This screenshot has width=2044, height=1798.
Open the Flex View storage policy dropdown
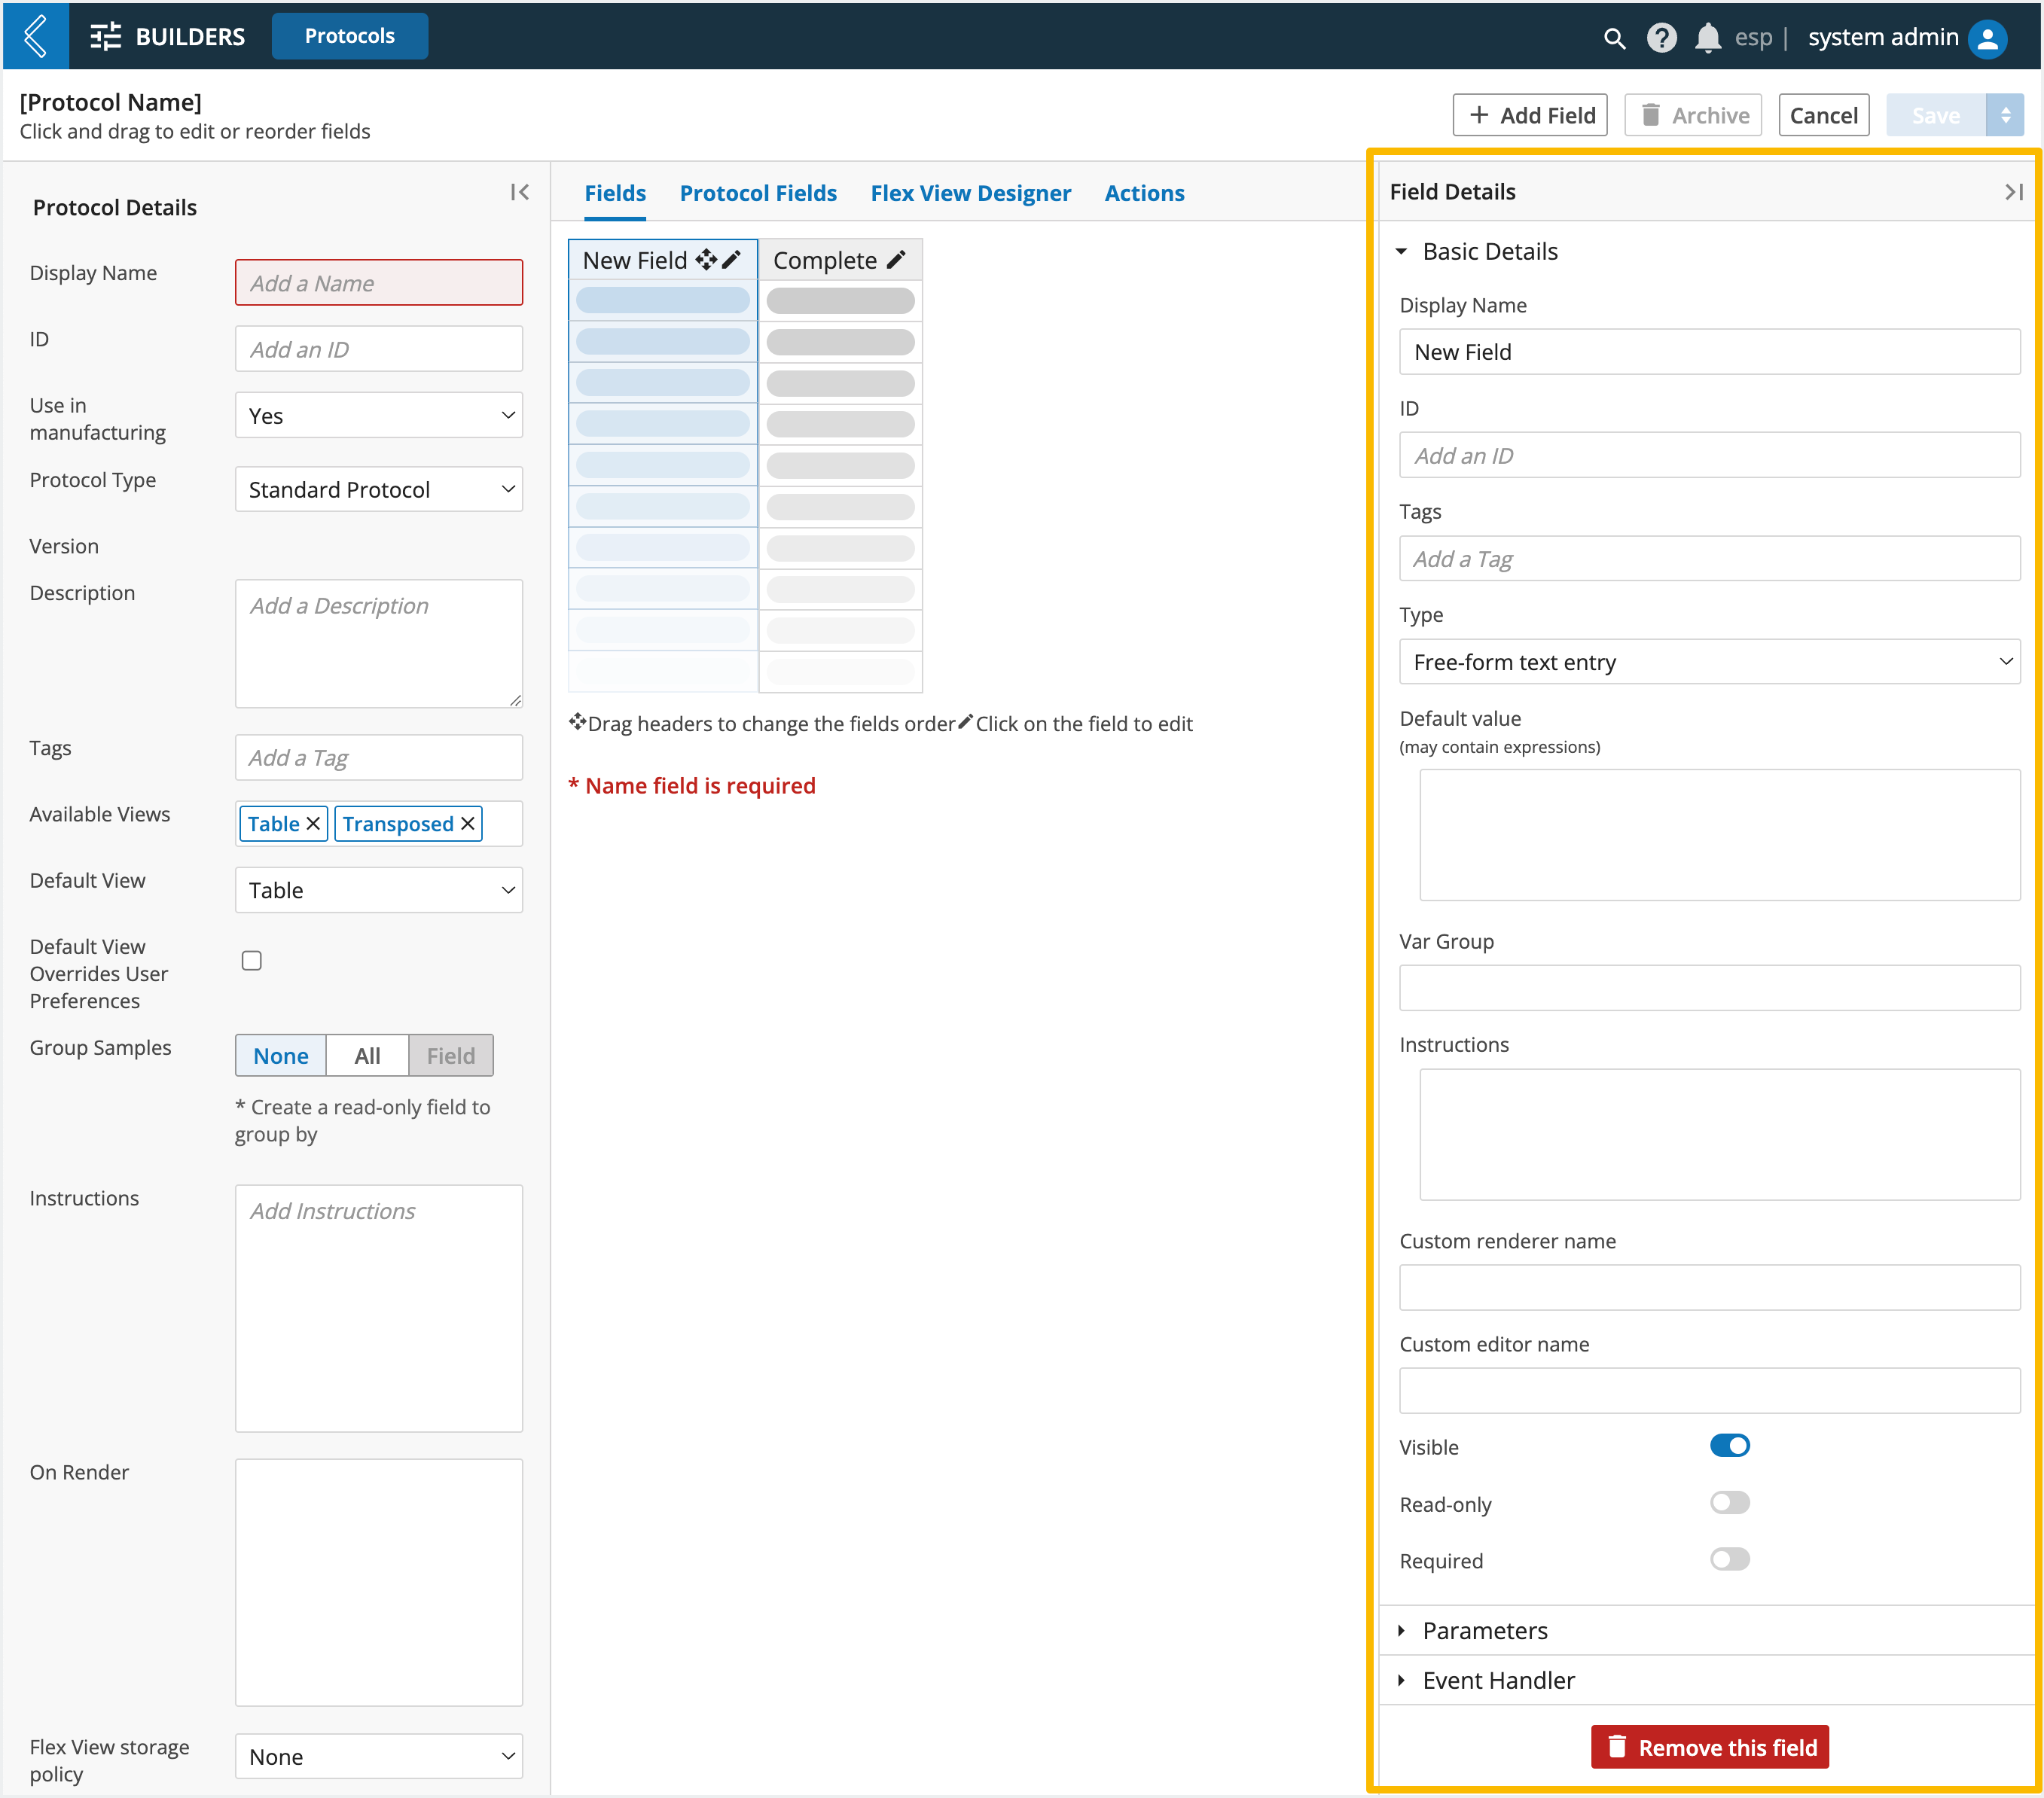[379, 1756]
